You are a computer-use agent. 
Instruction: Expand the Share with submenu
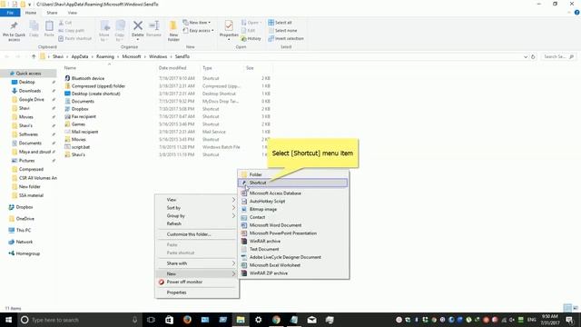197,263
